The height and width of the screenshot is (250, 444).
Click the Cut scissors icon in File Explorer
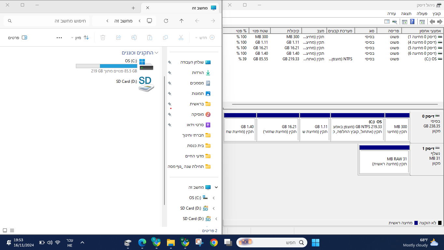tap(181, 37)
